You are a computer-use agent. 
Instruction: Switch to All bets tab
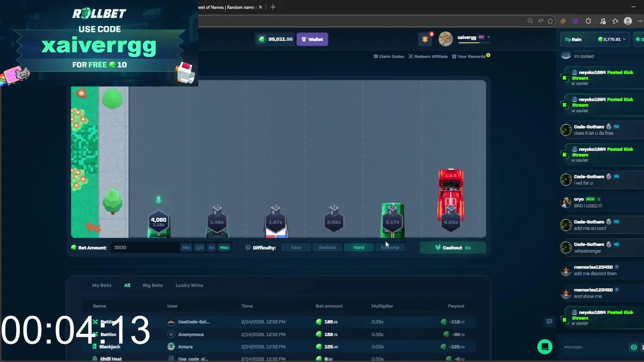coord(127,285)
